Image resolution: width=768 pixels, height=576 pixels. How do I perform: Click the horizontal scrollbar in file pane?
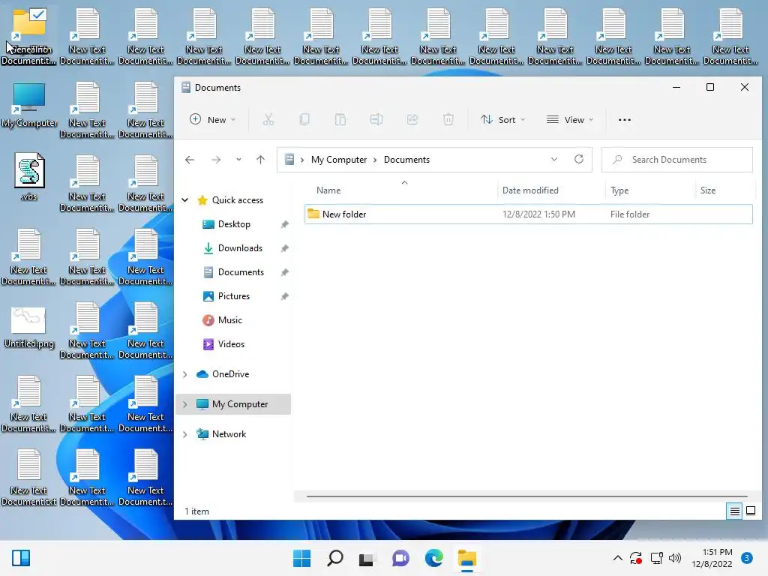coord(526,496)
